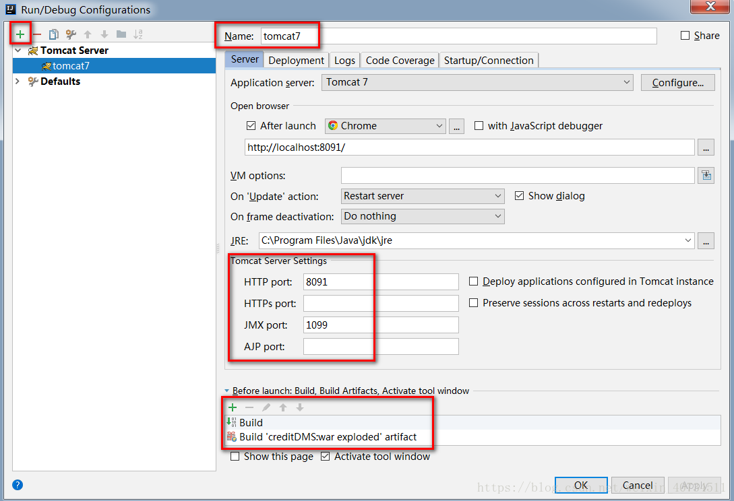Image resolution: width=734 pixels, height=501 pixels.
Task: Open Application server Tomcat 7 dropdown
Action: click(x=477, y=82)
